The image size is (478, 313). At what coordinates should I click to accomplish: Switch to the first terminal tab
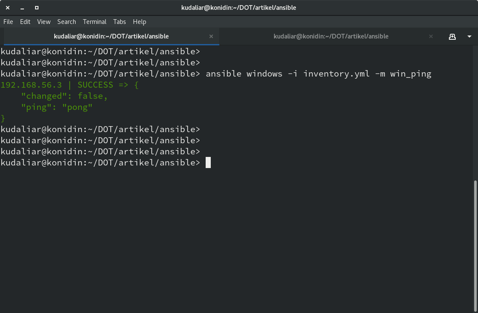click(x=111, y=36)
